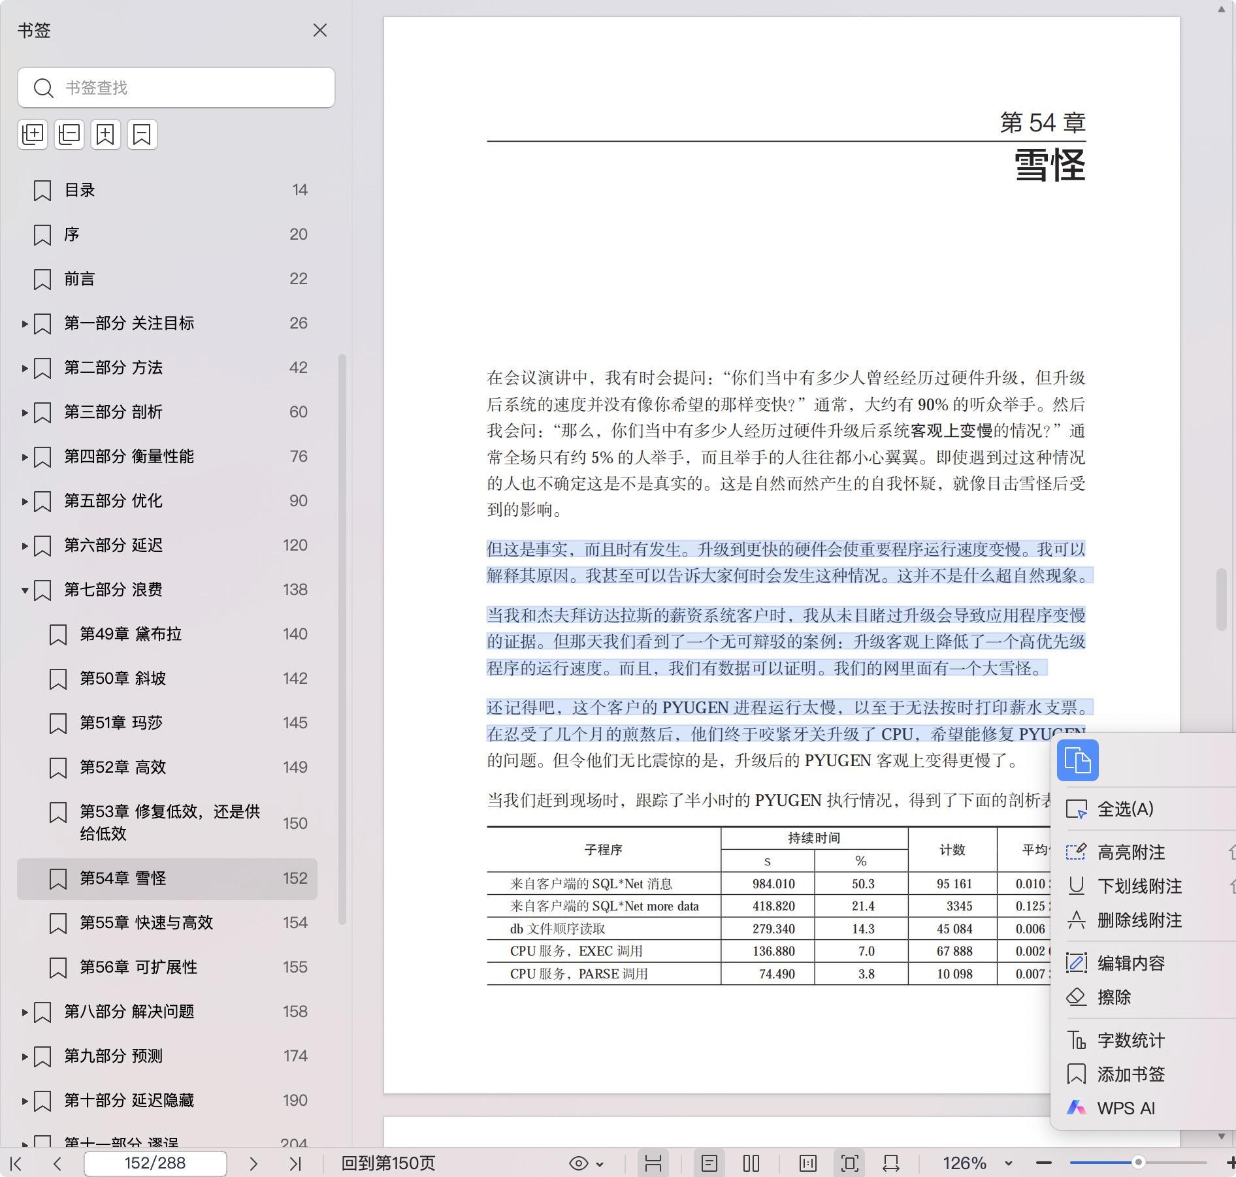
Task: Click the 书签查找 search field
Action: point(189,88)
